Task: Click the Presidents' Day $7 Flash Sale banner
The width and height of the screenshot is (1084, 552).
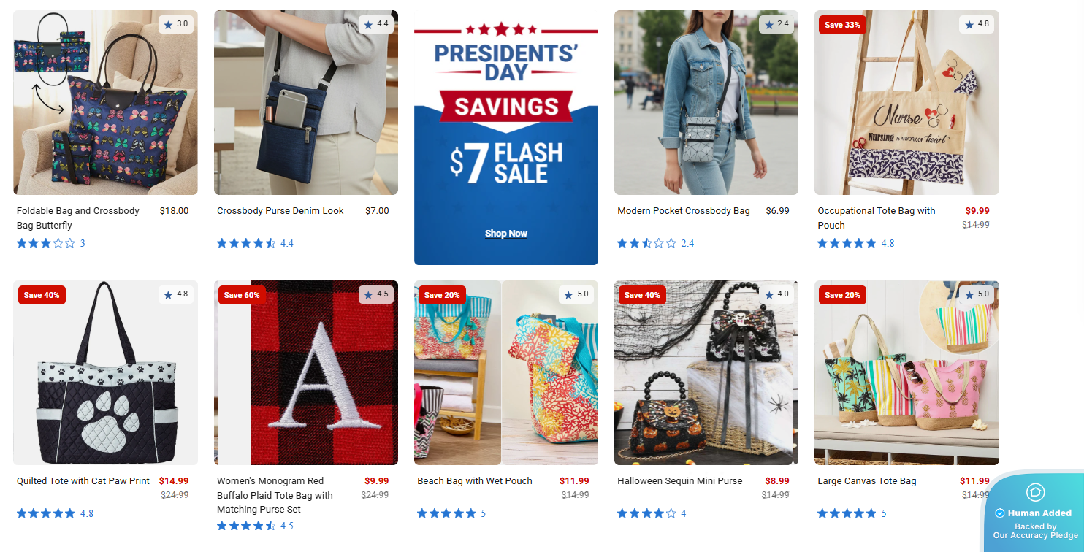Action: 506,138
